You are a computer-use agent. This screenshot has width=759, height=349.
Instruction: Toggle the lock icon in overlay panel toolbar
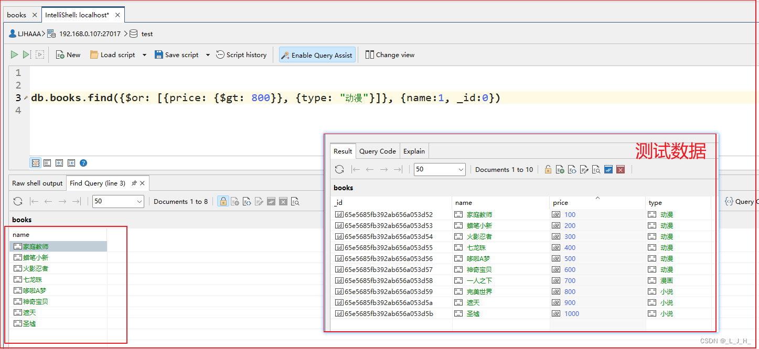(548, 169)
